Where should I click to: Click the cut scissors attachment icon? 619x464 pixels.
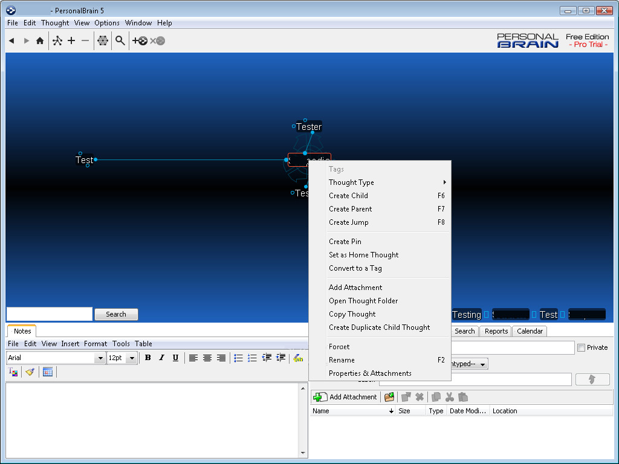[450, 397]
